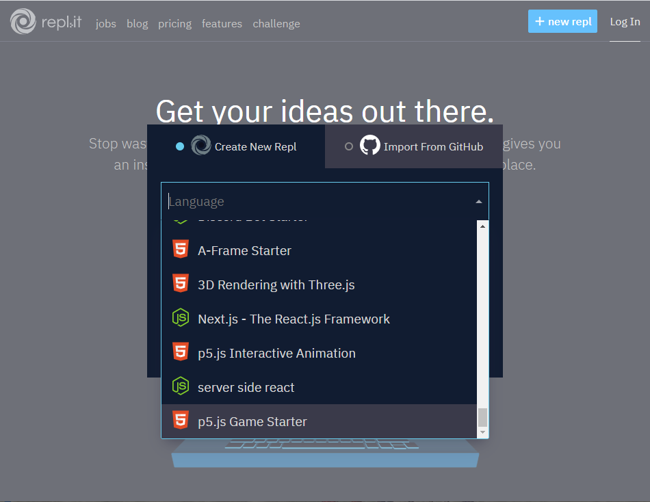Click the Node.js icon beside server side react
This screenshot has height=502, width=650.
coord(181,386)
